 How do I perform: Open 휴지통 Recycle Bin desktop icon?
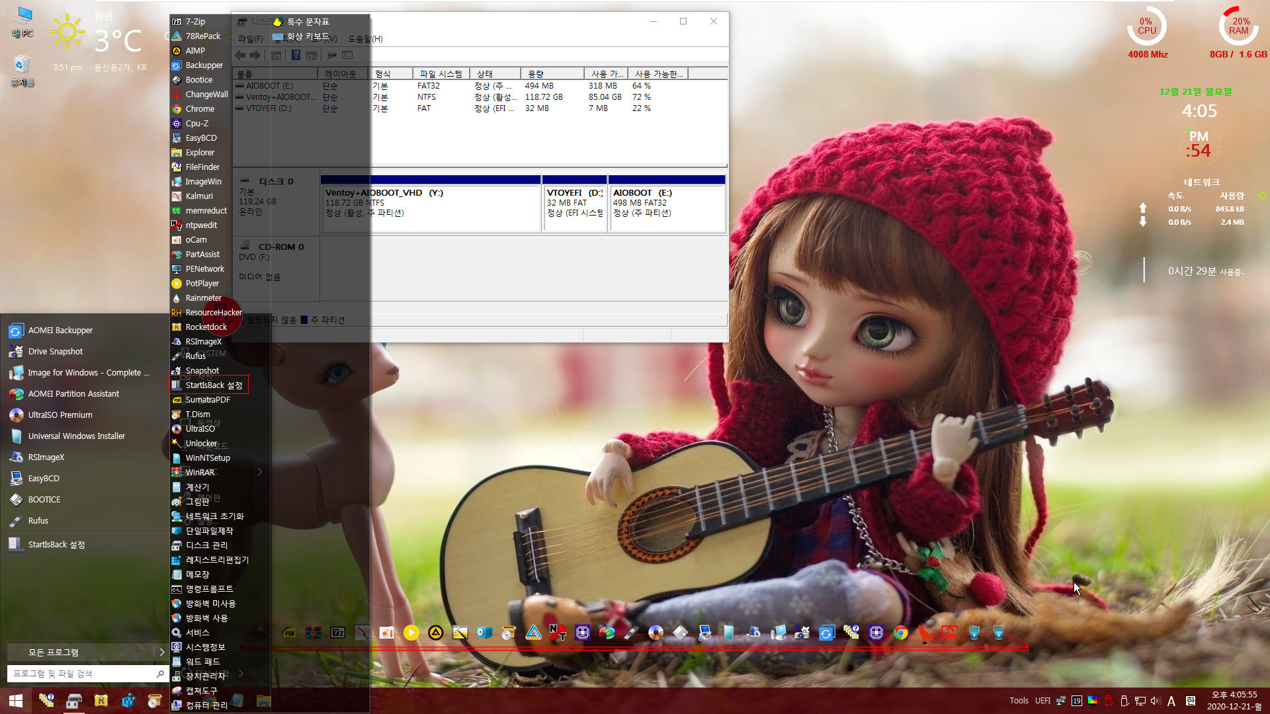pyautogui.click(x=22, y=71)
